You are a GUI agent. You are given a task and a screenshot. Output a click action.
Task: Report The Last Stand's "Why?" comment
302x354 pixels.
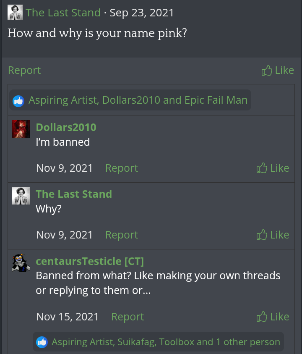click(x=121, y=235)
